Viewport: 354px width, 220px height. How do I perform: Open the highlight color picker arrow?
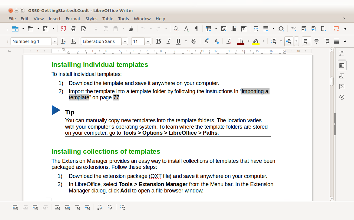click(x=263, y=41)
